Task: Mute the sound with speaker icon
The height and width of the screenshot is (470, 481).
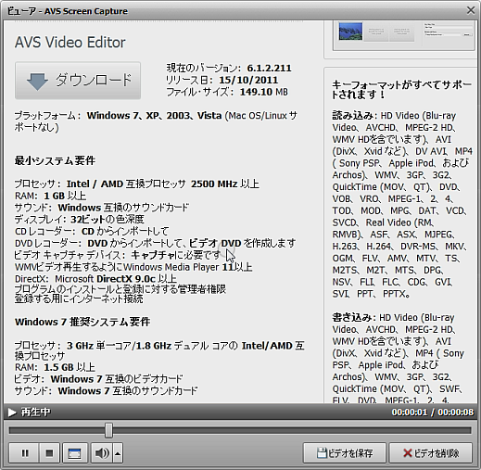Action: [x=102, y=453]
